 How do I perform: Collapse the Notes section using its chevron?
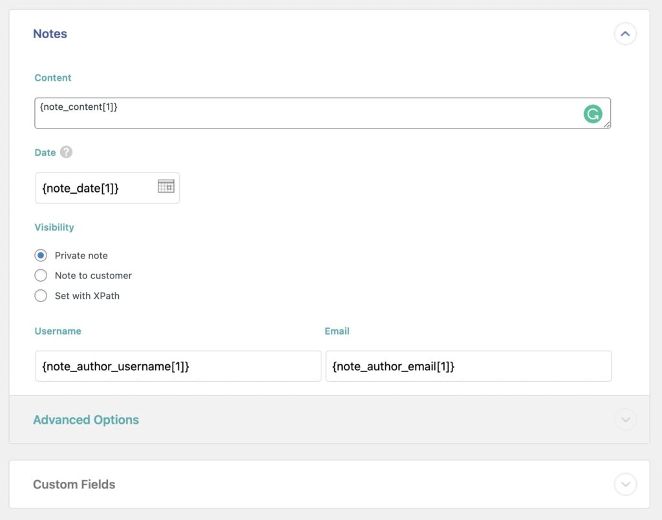(625, 34)
